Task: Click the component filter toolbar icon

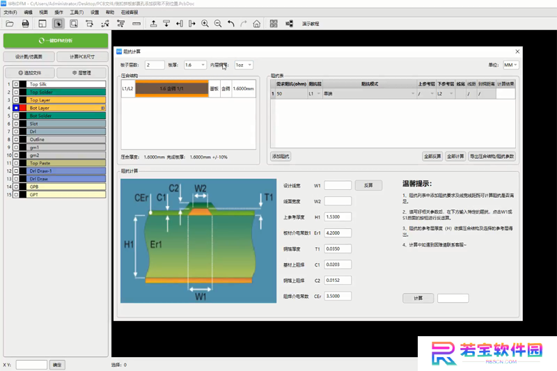Action: coord(120,24)
